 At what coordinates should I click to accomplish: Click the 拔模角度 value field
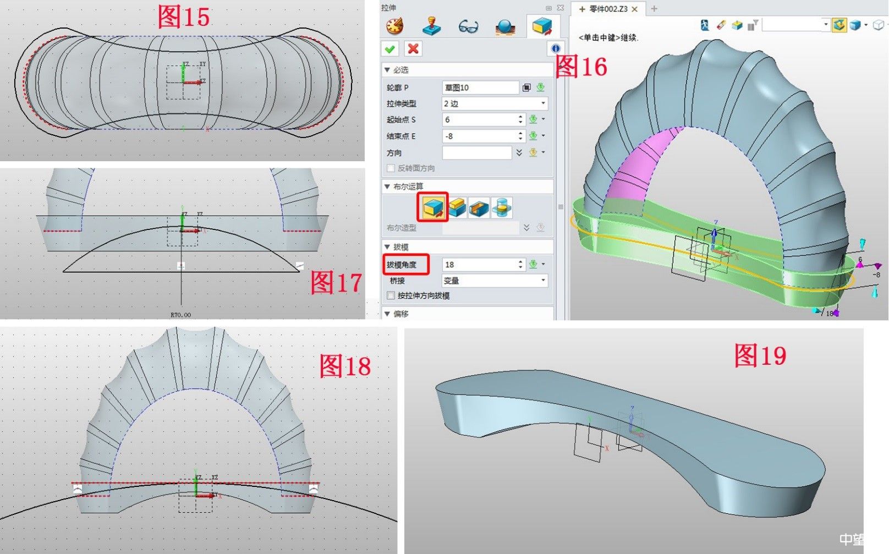(479, 265)
